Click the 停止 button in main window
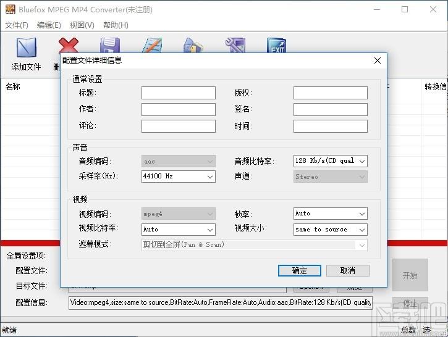448x337 pixels. point(410,303)
